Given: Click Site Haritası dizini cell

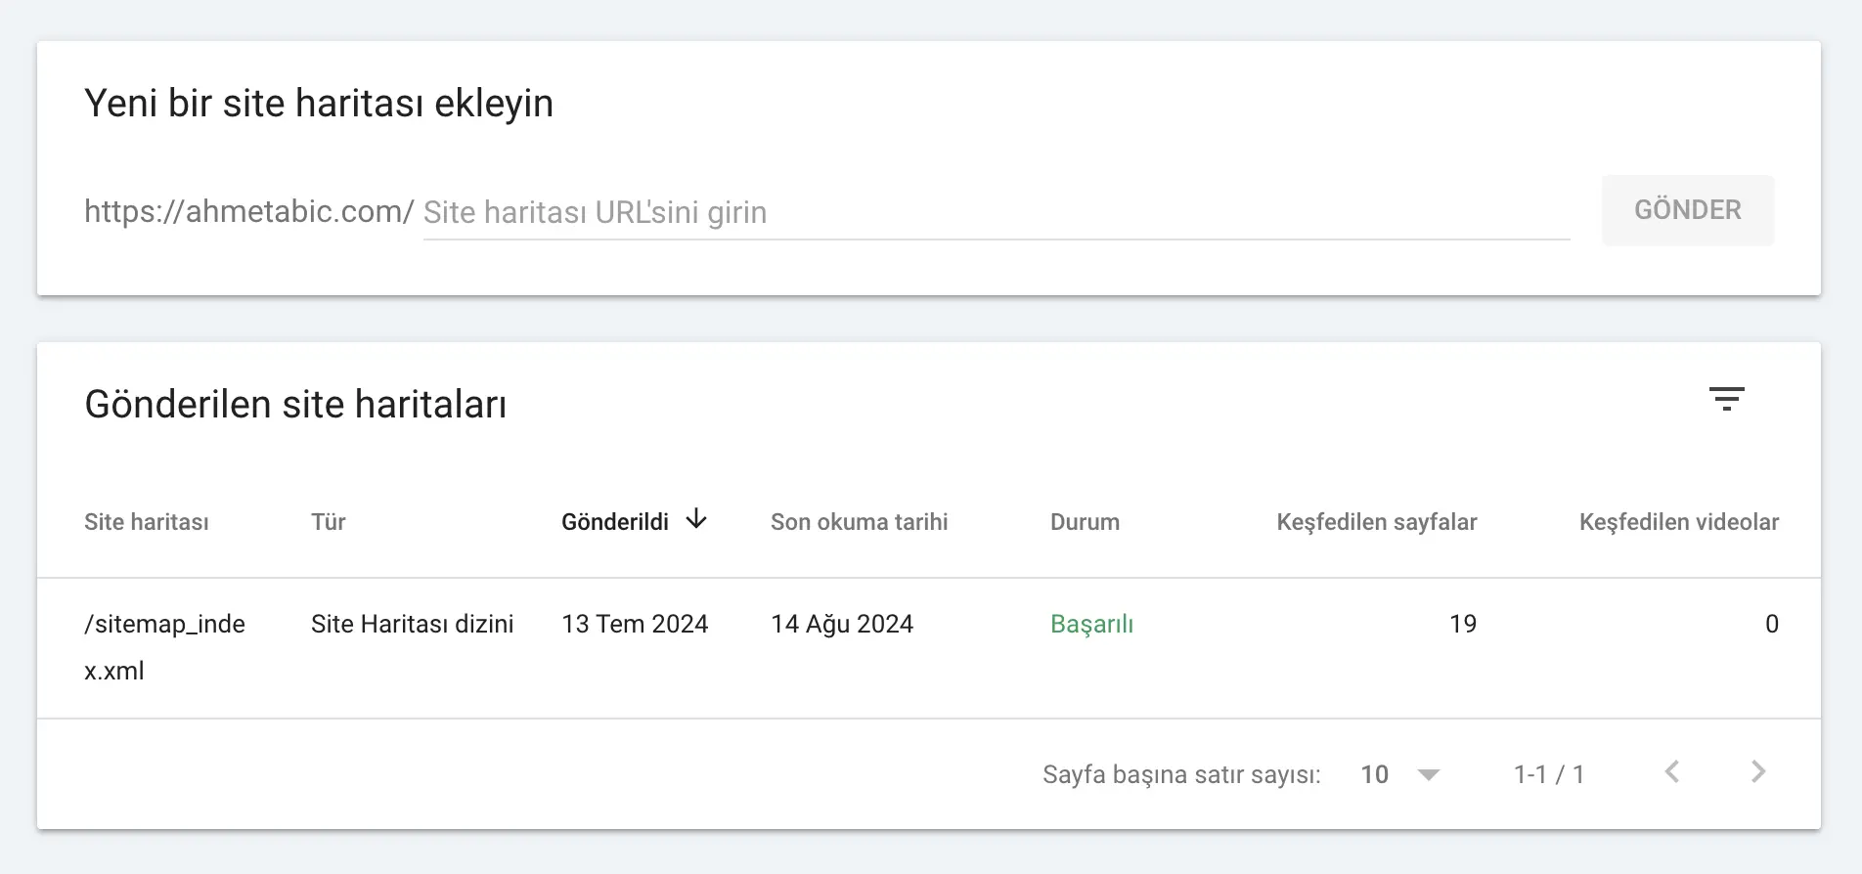Looking at the screenshot, I should (x=413, y=624).
